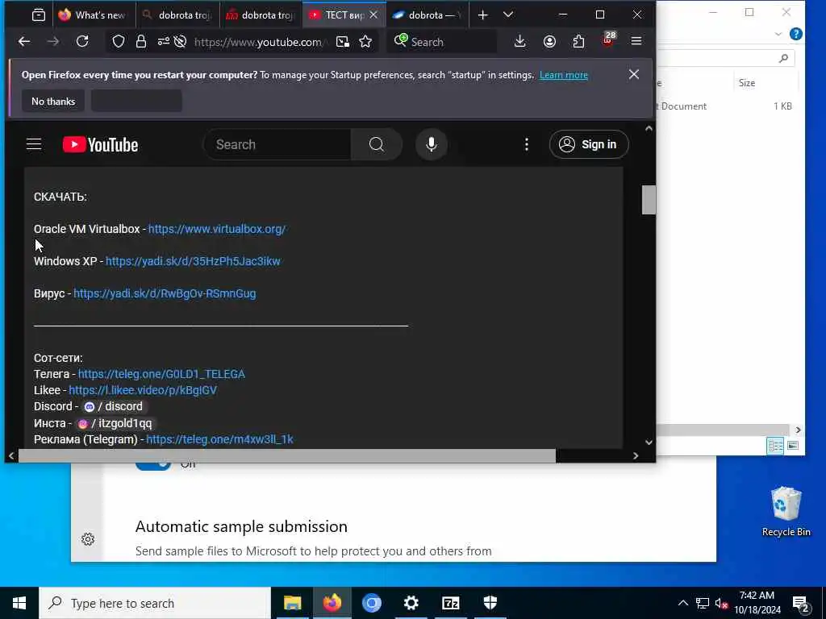Viewport: 826px width, 619px height.
Task: Click taskbar Type here to search box
Action: (155, 603)
